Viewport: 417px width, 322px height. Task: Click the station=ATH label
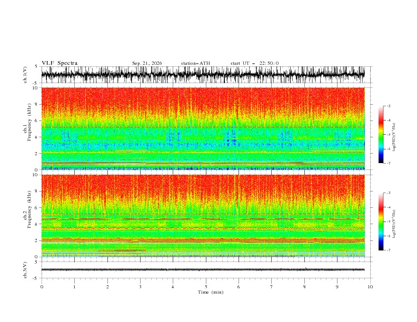[x=195, y=63]
